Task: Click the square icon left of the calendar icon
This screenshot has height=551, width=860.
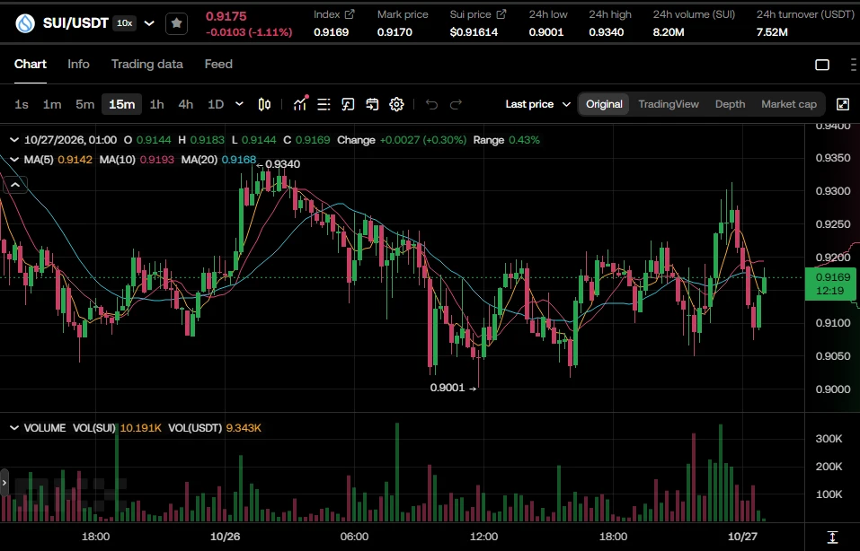Action: click(348, 104)
